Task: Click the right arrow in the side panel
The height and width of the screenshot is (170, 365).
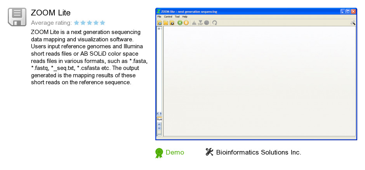Action: pyautogui.click(x=160, y=114)
